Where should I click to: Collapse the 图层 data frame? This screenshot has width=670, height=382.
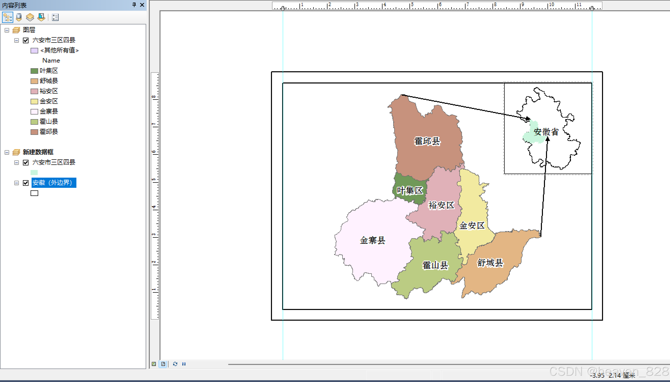7,30
